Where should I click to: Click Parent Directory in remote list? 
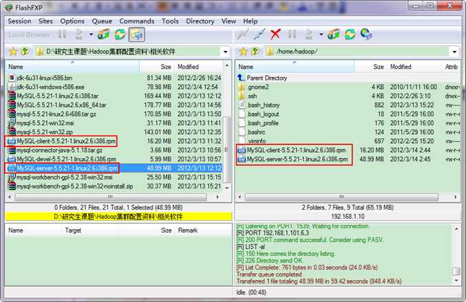pyautogui.click(x=348, y=78)
